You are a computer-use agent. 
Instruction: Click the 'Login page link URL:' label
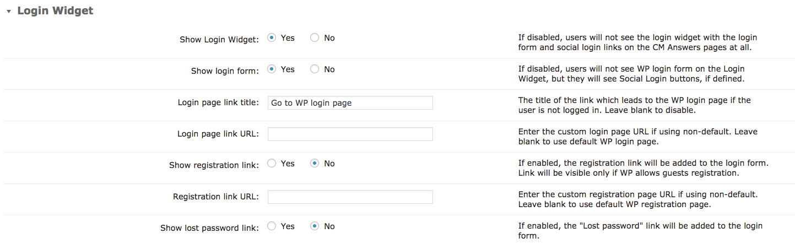(218, 134)
